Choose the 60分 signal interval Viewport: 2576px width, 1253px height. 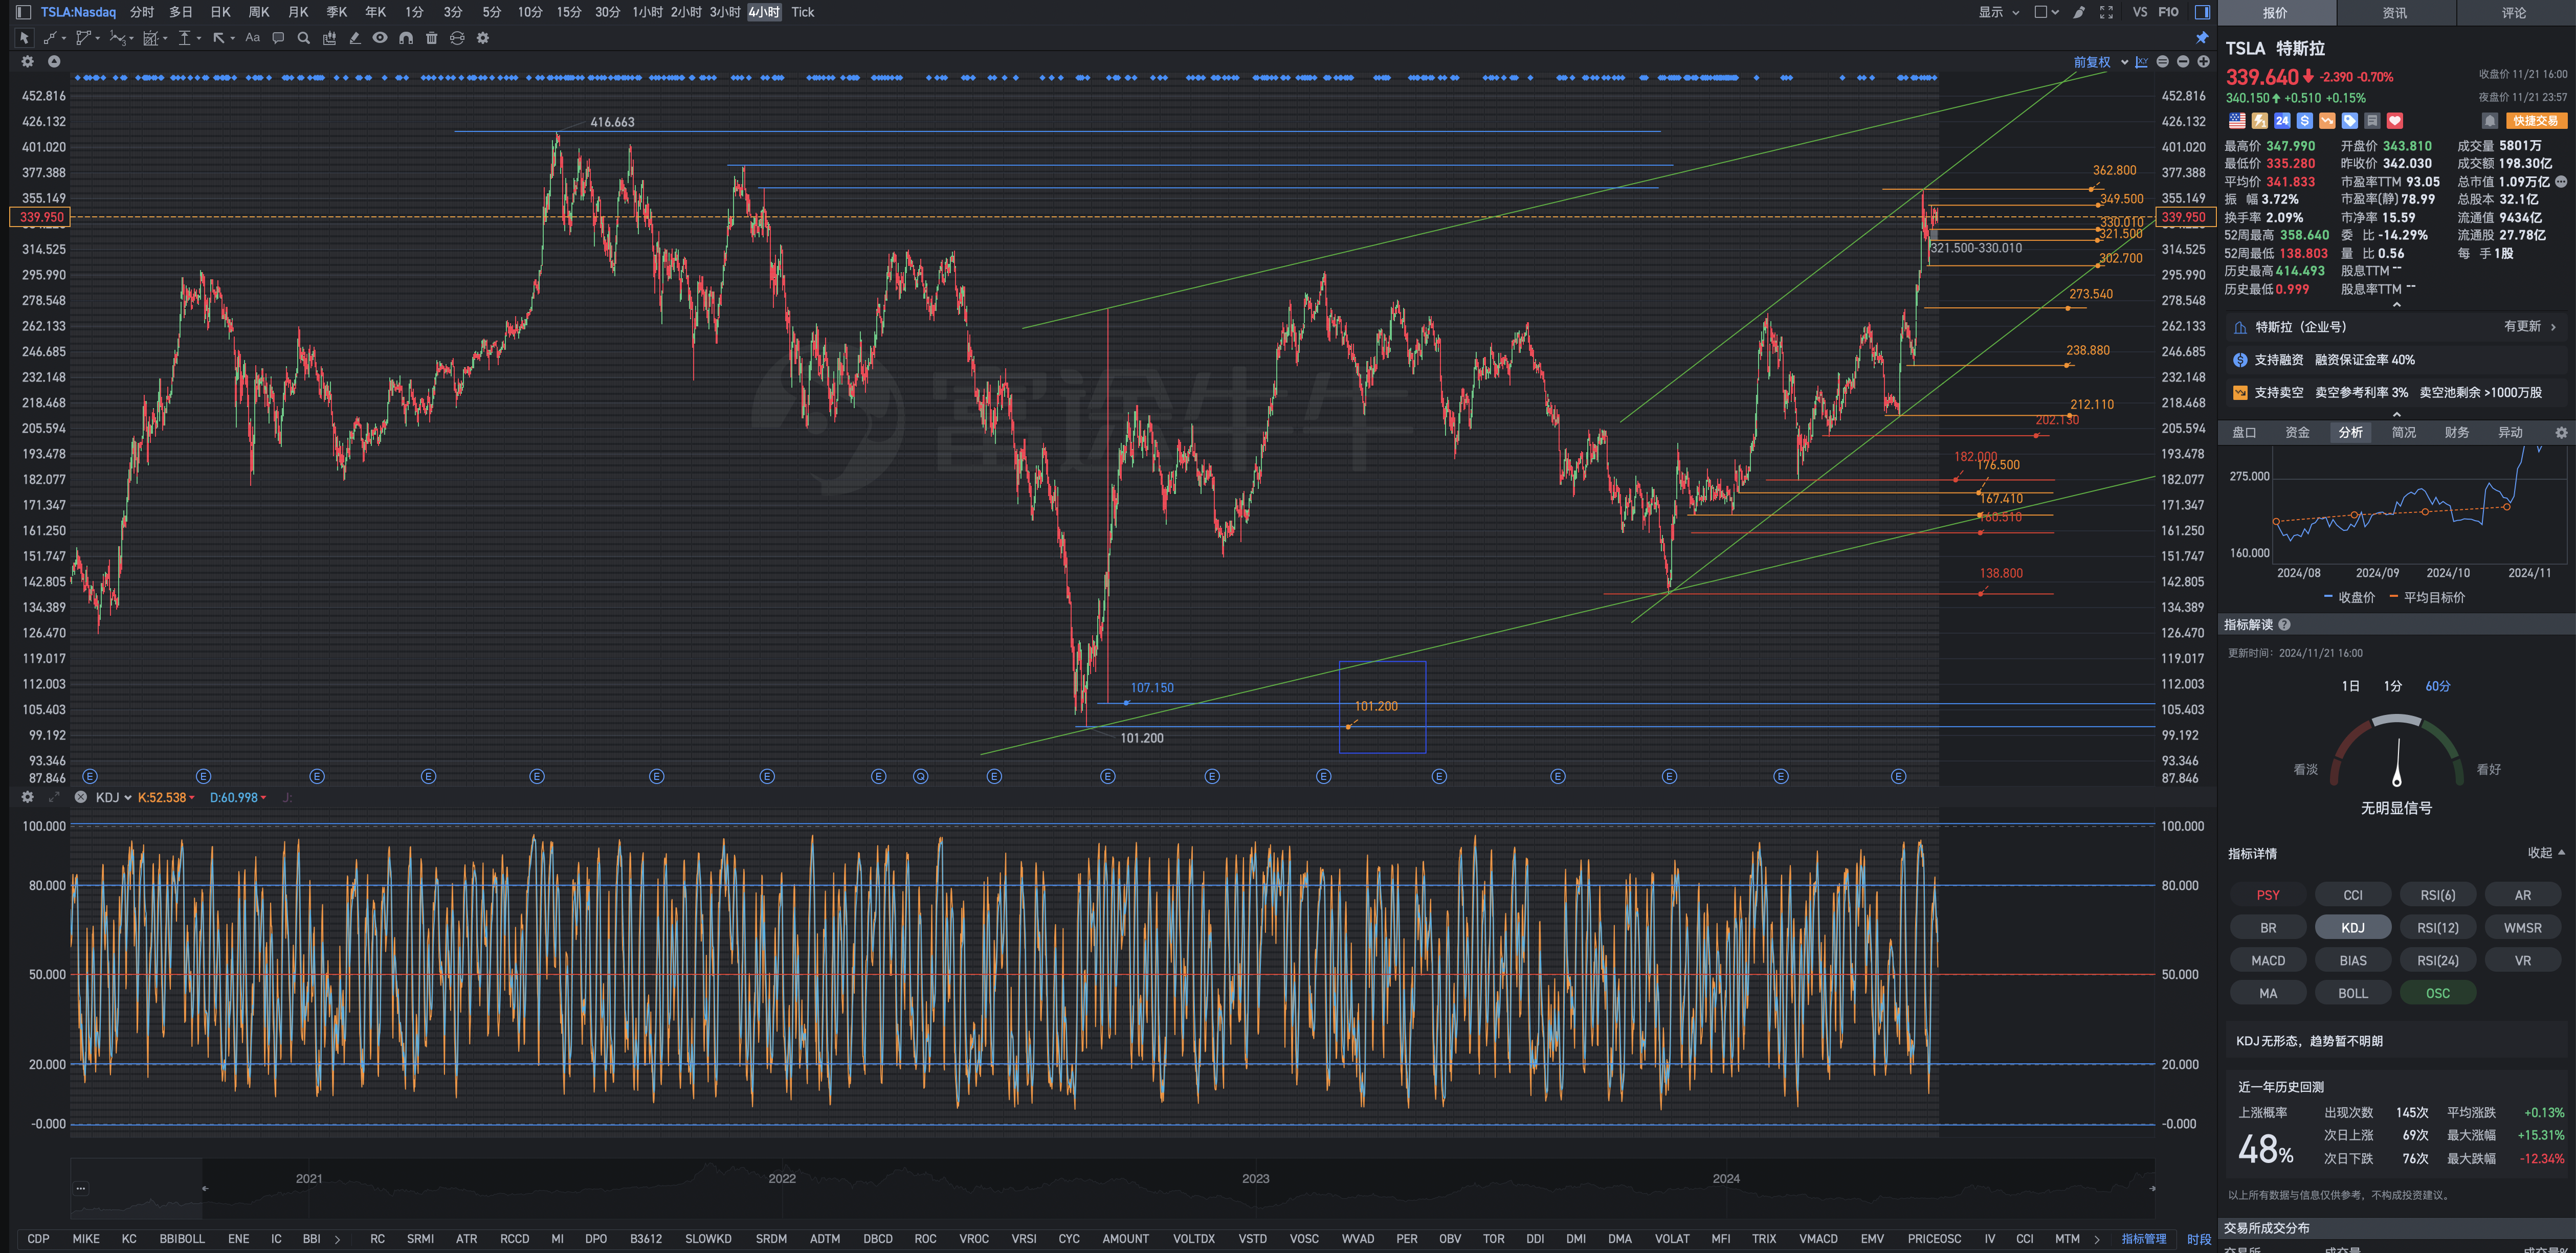[2438, 686]
